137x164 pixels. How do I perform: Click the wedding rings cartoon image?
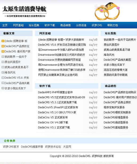pos(107,11)
